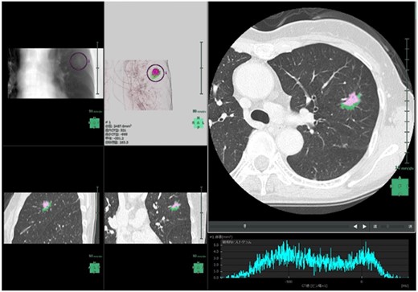This screenshot has height=292, width=418.
Task: Select the highlighted nodule in the sagittal view
Action: coord(47,205)
